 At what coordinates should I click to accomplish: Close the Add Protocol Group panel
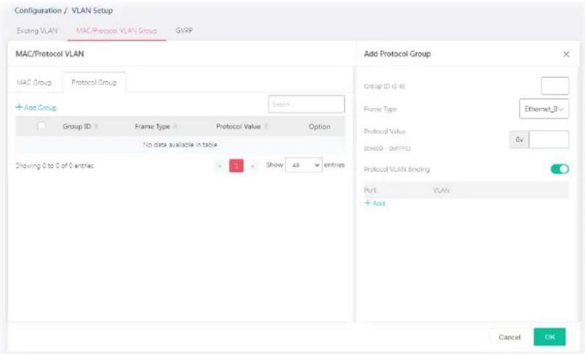pos(566,54)
